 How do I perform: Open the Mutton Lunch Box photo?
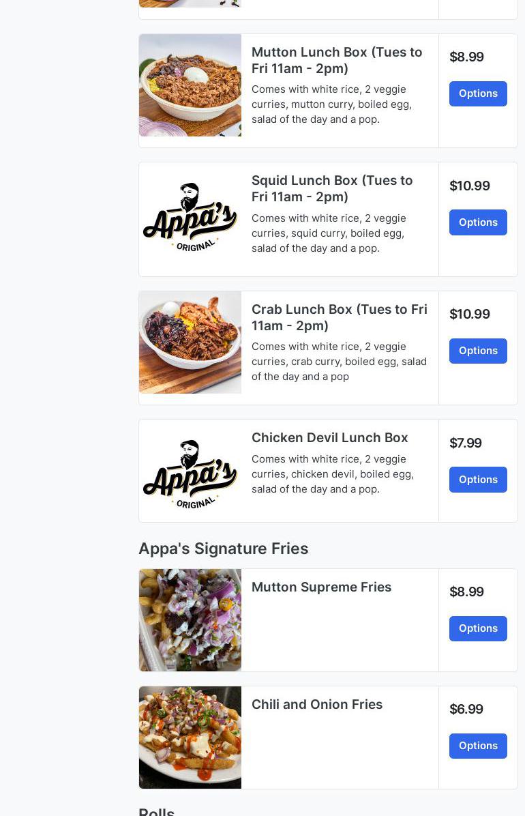(190, 85)
